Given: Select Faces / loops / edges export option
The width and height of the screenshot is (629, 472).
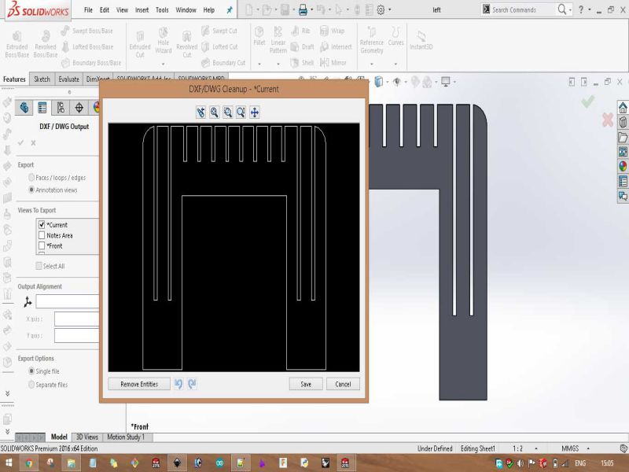Looking at the screenshot, I should (x=31, y=178).
